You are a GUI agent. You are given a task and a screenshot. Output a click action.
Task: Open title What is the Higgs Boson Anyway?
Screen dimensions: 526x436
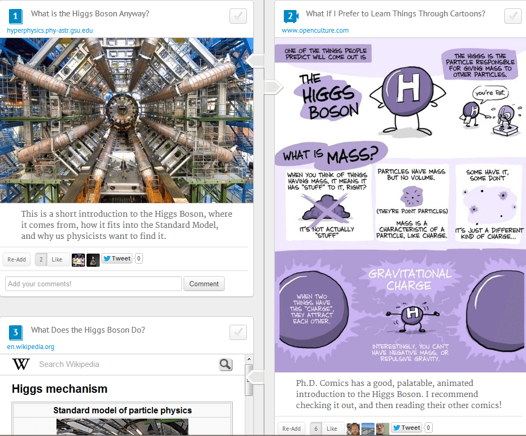(90, 14)
